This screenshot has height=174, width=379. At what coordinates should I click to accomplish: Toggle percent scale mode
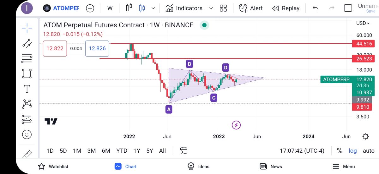point(340,151)
